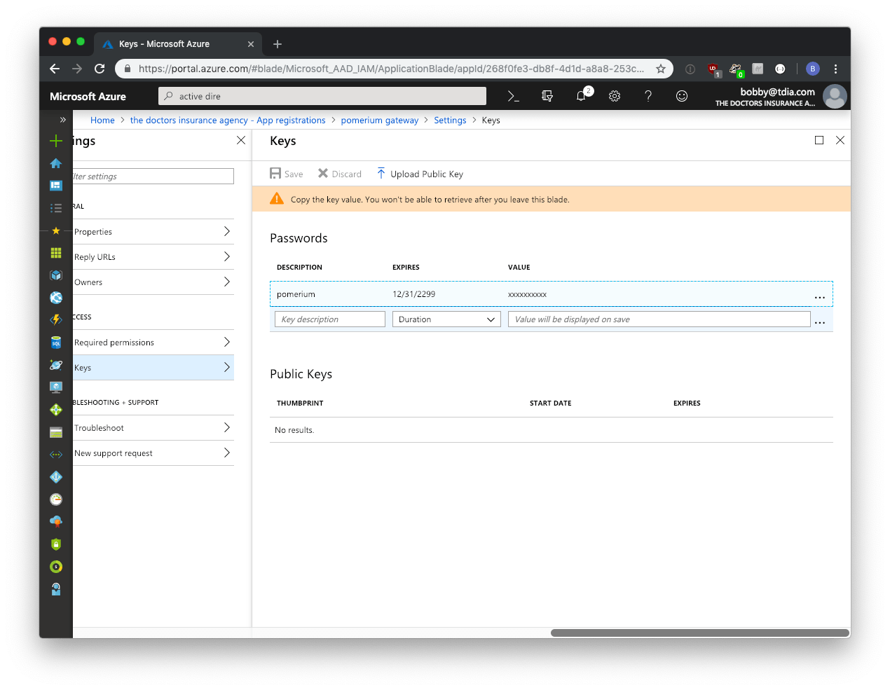The width and height of the screenshot is (890, 690).
Task: Focus the Filter settings search box
Action: coord(153,177)
